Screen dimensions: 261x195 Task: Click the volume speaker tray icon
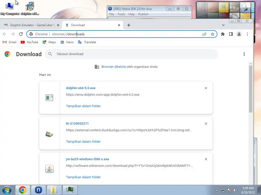[x=235, y=190]
